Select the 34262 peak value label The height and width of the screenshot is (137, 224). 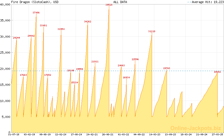(x=88, y=22)
